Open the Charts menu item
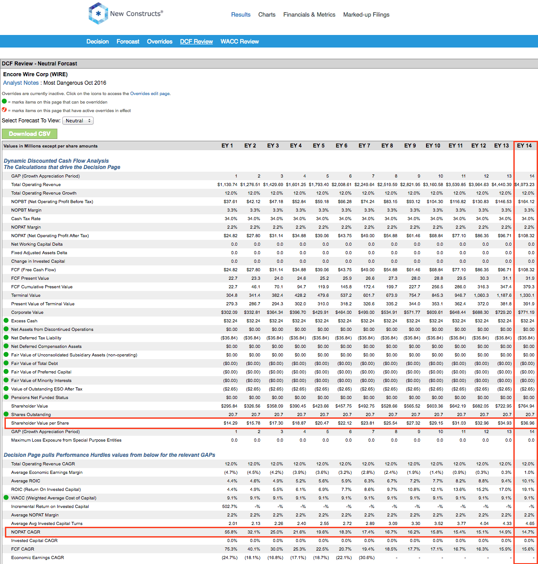The image size is (538, 564). [x=267, y=15]
